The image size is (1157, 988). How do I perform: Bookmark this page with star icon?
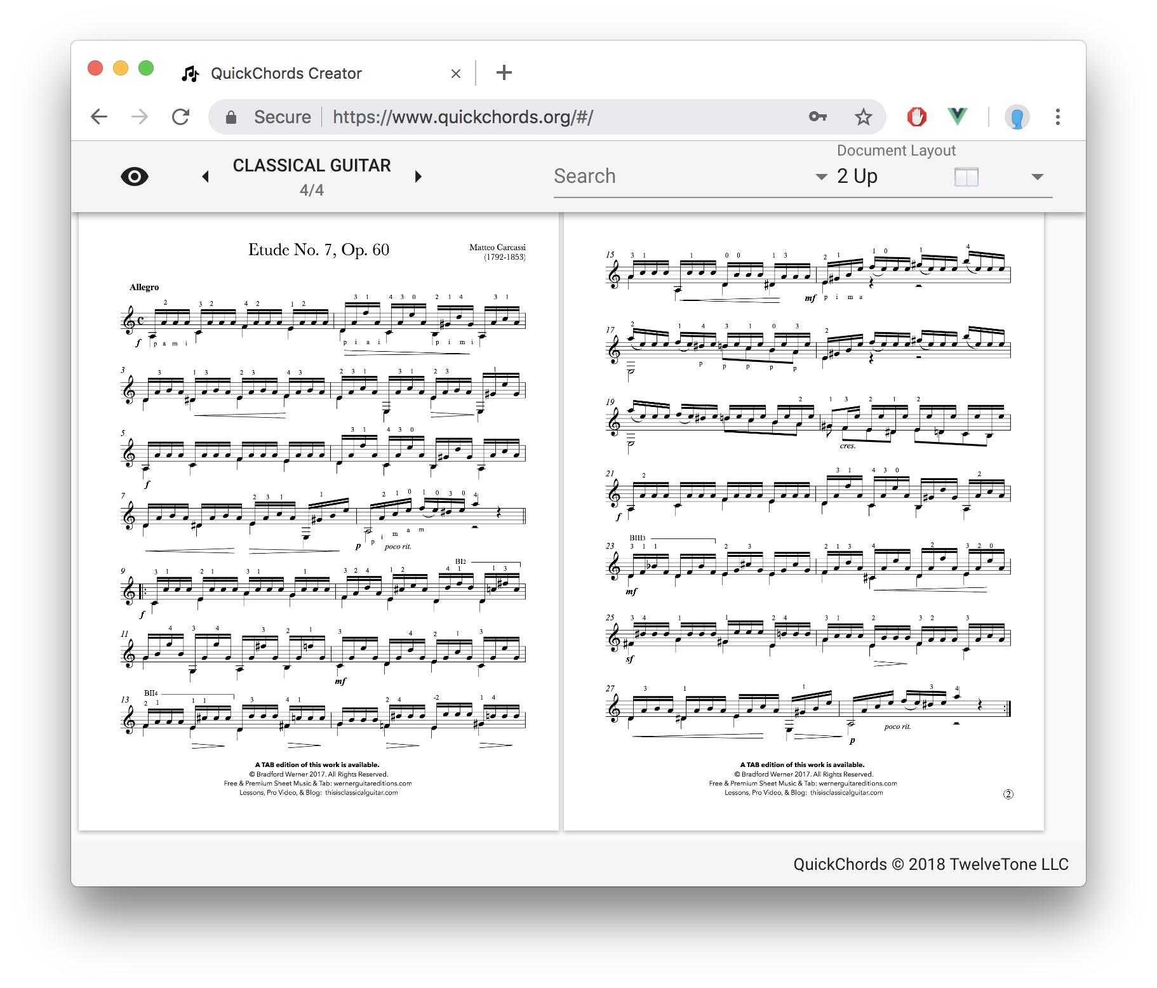863,117
